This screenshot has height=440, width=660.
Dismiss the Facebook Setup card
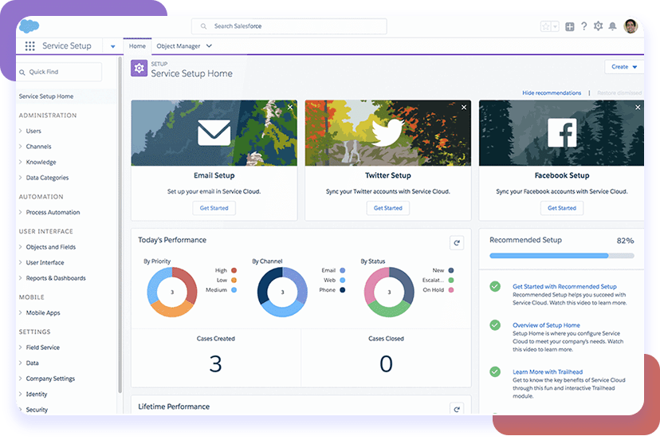[638, 108]
